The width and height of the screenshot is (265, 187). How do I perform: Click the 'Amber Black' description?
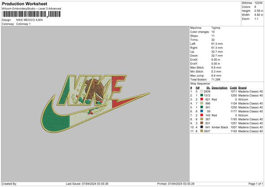[x=220, y=127]
